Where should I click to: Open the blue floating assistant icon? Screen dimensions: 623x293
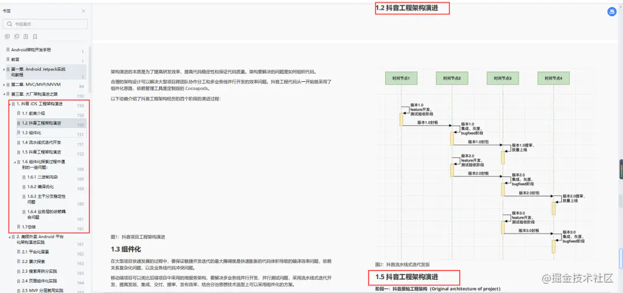pyautogui.click(x=611, y=12)
